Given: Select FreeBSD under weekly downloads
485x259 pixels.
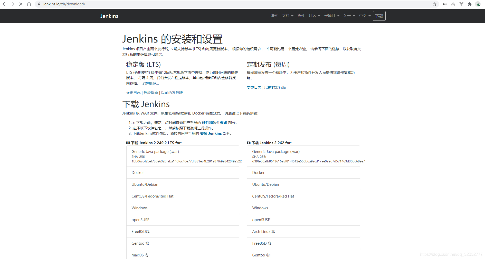Looking at the screenshot, I should pos(303,243).
